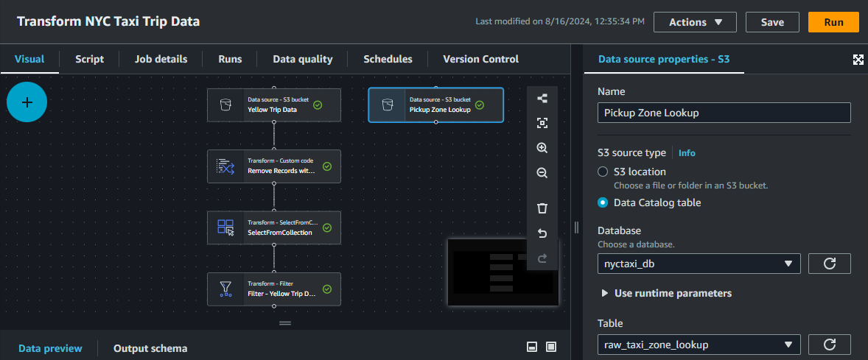
Task: Click Data source properties - S3 tab
Action: point(664,59)
